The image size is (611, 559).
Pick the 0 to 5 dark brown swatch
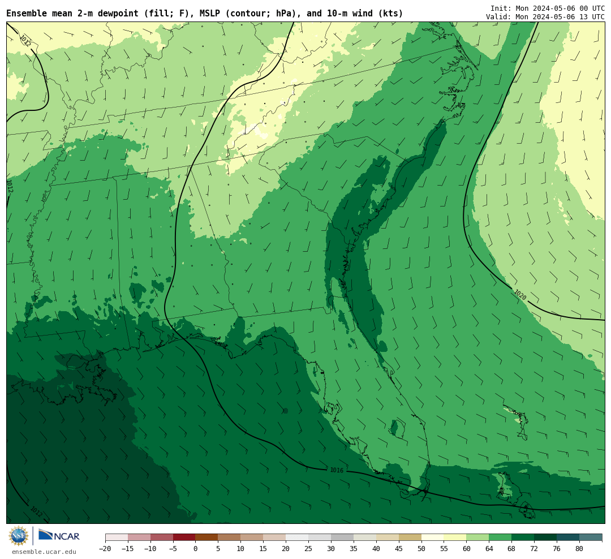207,537
